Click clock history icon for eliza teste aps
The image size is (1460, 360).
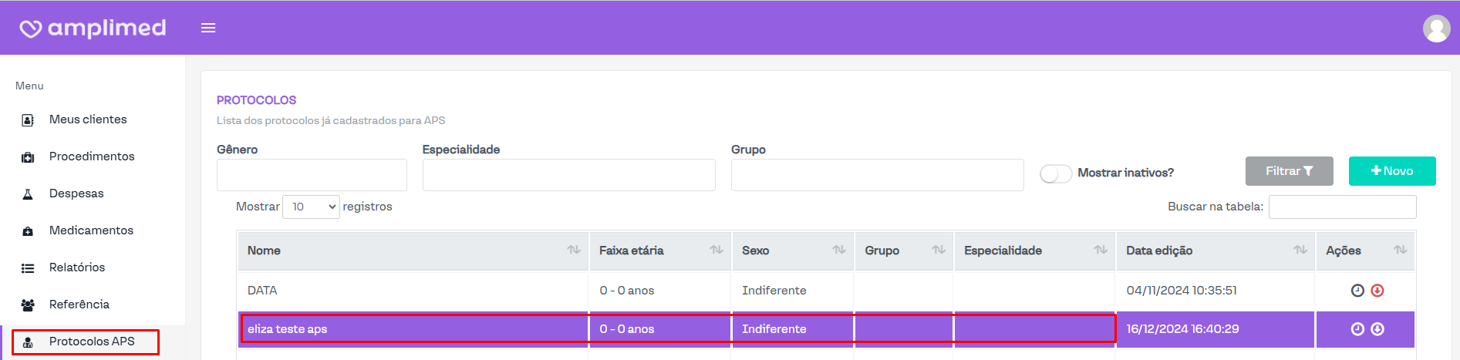1357,329
